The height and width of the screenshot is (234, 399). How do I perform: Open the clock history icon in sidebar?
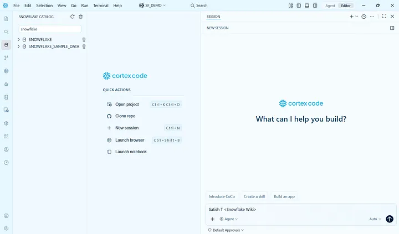[x=6, y=163]
